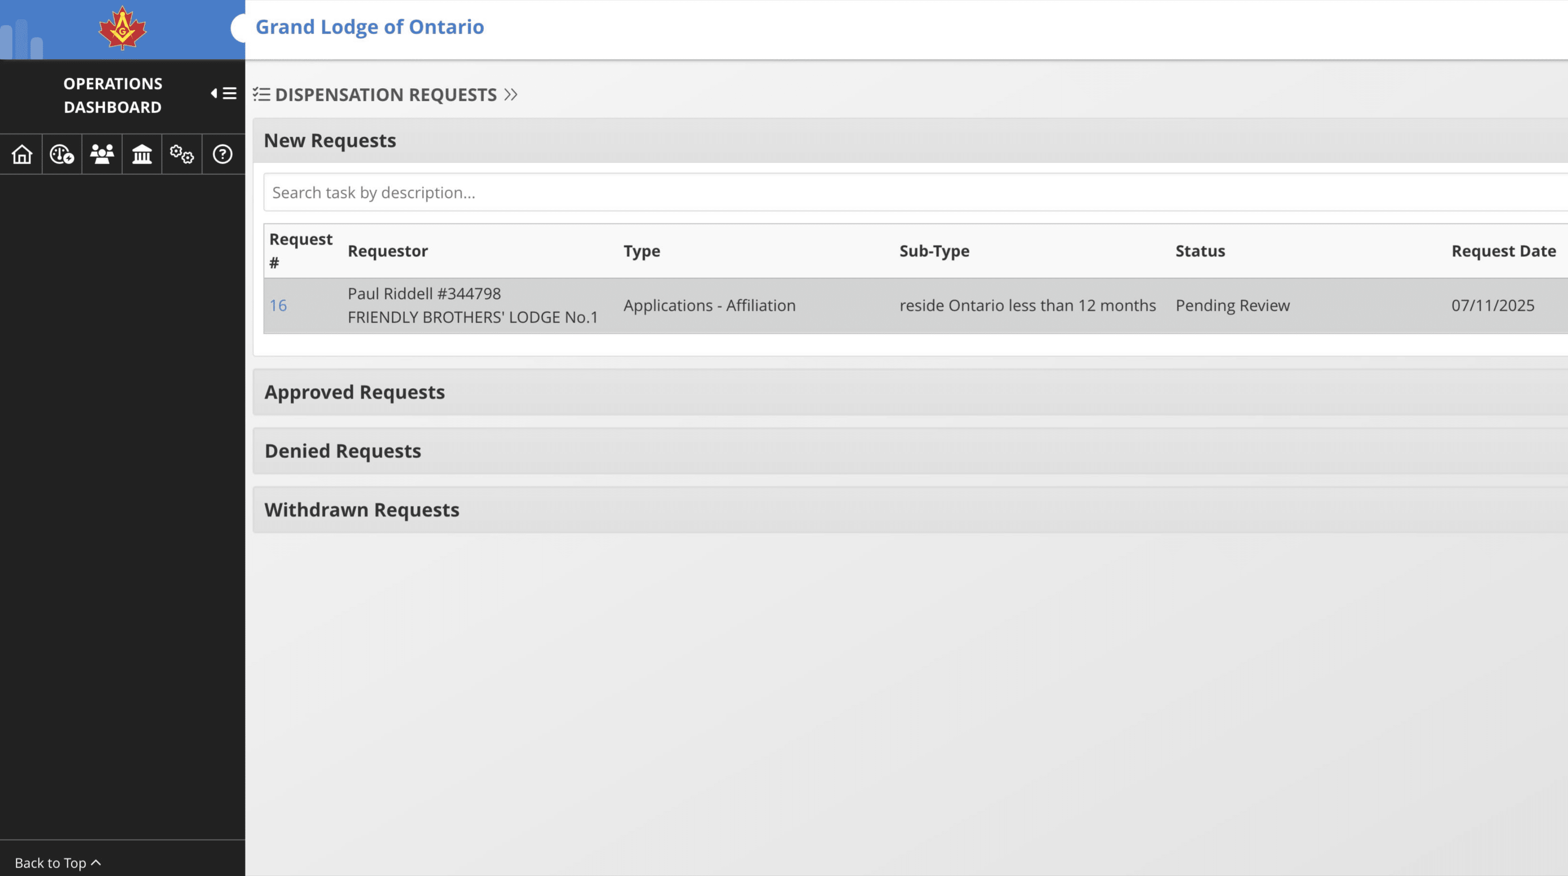Click the Dispensation Requests heading text
Screen dimensions: 1568x876
386,94
